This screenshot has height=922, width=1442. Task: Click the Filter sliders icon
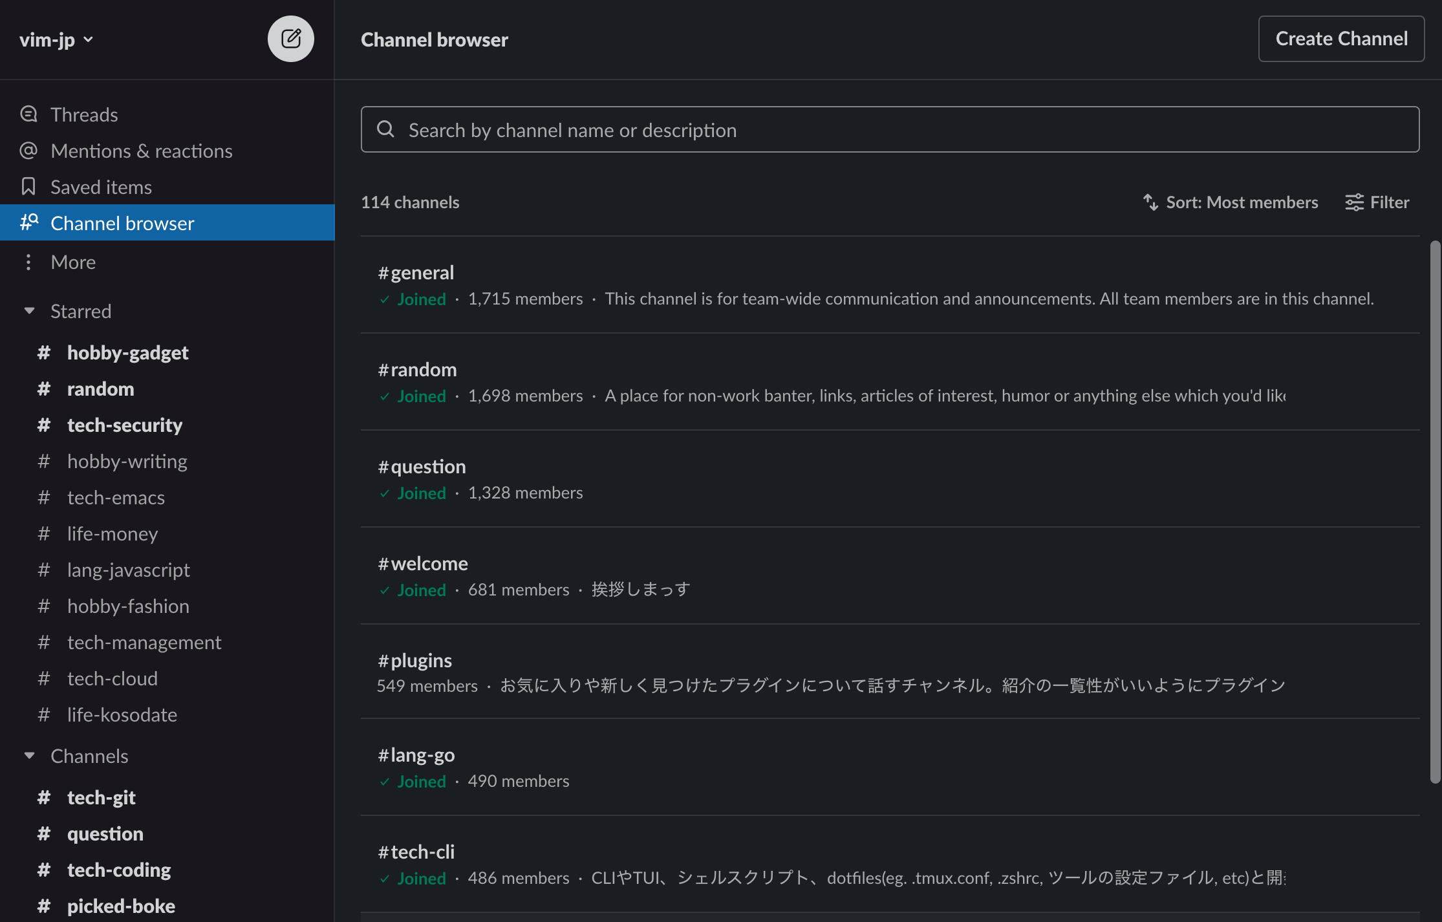pos(1354,202)
